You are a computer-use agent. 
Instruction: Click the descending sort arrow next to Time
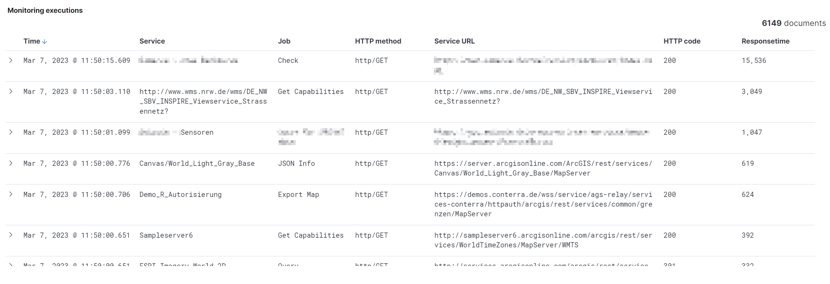click(45, 41)
